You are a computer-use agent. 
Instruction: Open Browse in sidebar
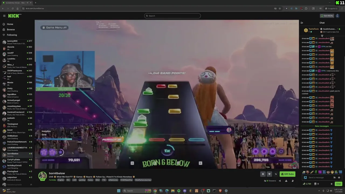11,29
